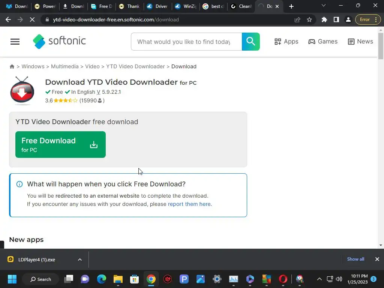Viewport: 384px width, 288px height.
Task: Open the Opera browser from taskbar
Action: point(283,279)
